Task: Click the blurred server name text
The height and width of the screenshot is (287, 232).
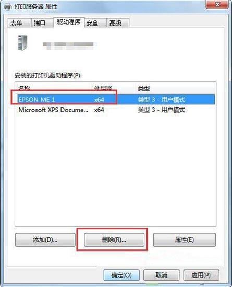Action: [69, 45]
